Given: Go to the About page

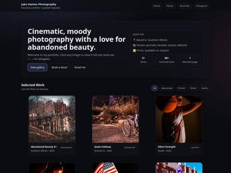Looking at the screenshot, I should coord(170,6).
